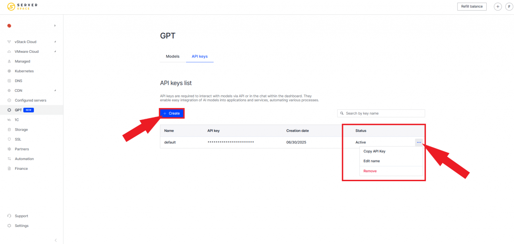Expand the CDN section
The height and width of the screenshot is (244, 514).
[x=56, y=90]
